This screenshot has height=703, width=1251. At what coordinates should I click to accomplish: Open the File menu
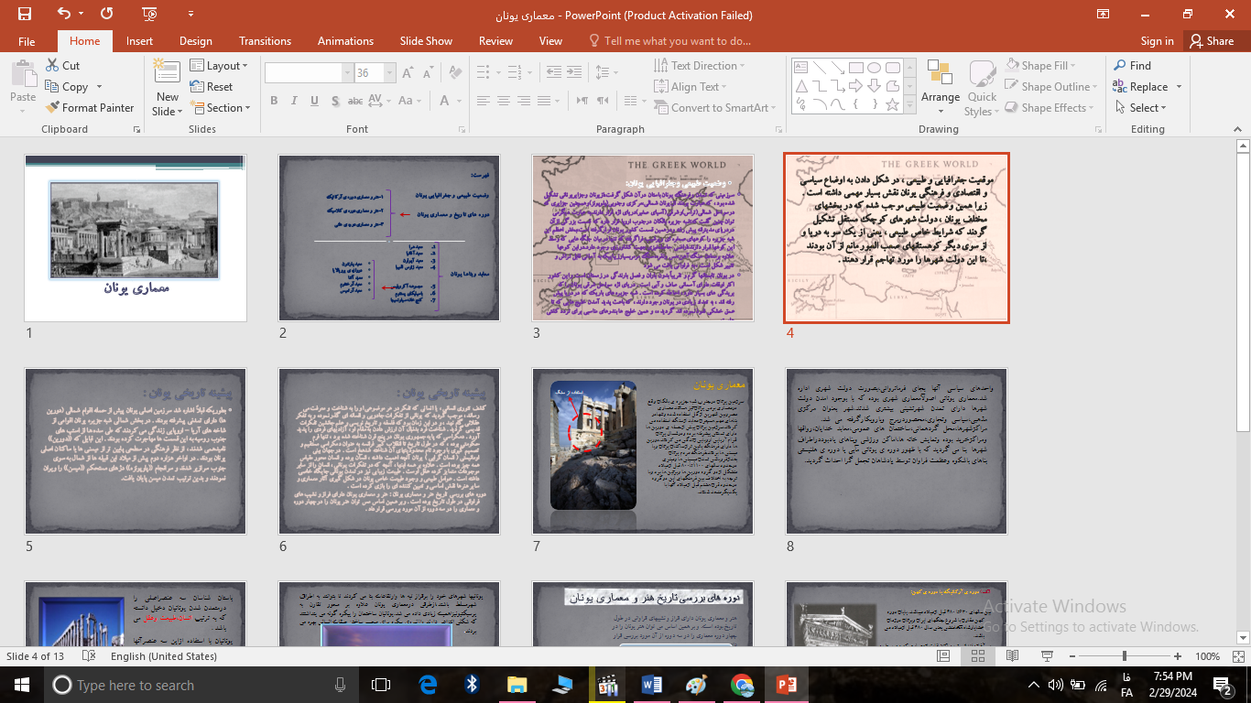click(27, 41)
